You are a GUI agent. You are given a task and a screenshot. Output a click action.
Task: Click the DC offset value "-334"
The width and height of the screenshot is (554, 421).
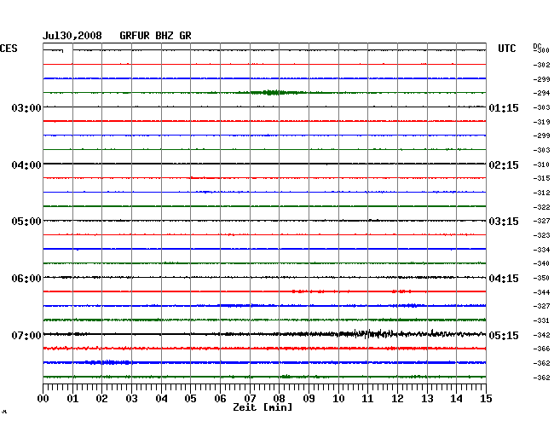pos(541,250)
